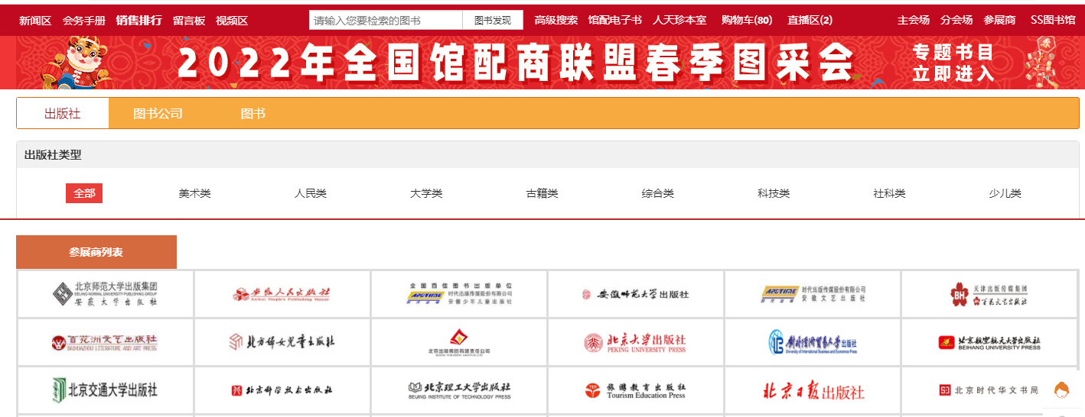Click 安徽师范大学出版社 publisher logo

pyautogui.click(x=635, y=294)
